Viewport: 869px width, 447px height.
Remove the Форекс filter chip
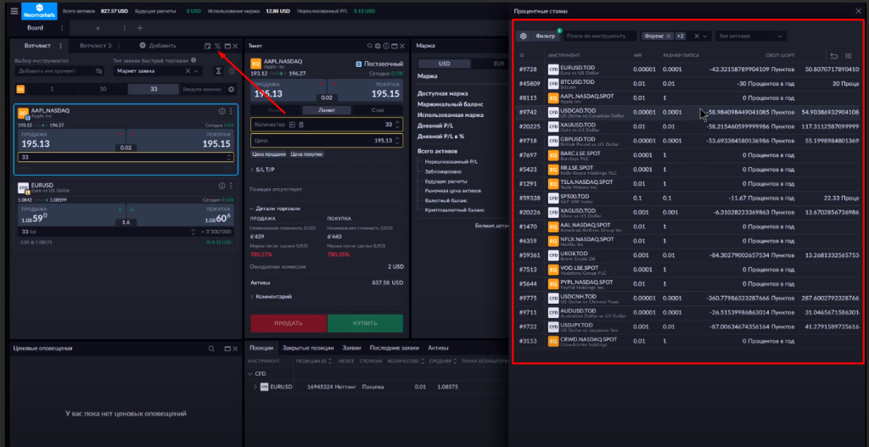pos(669,36)
